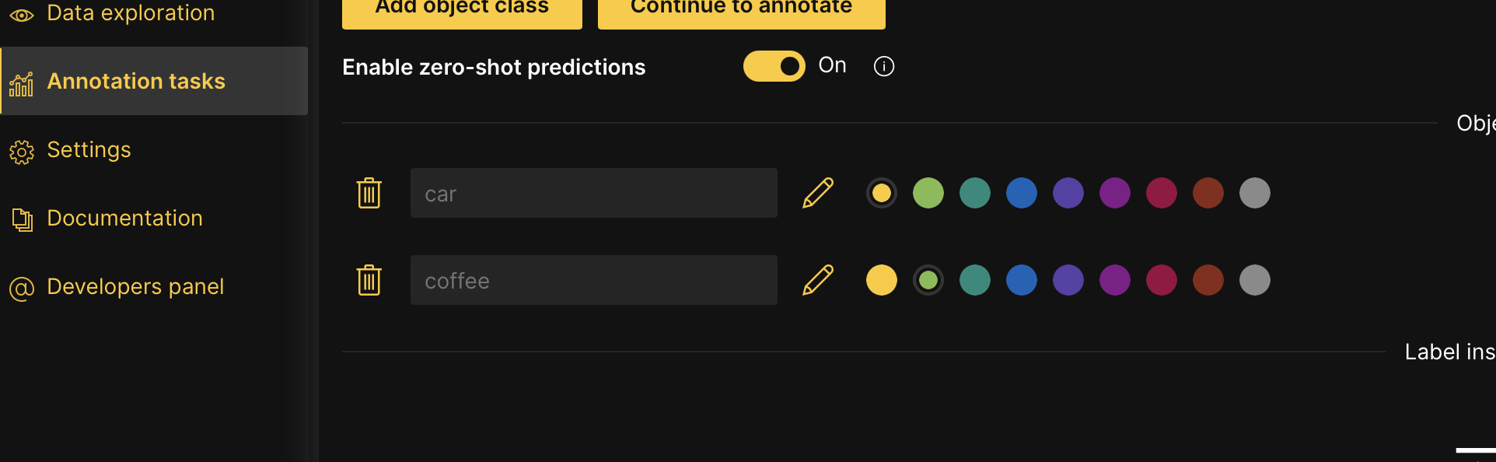
Task: Select yellow color for car class
Action: coord(881,193)
